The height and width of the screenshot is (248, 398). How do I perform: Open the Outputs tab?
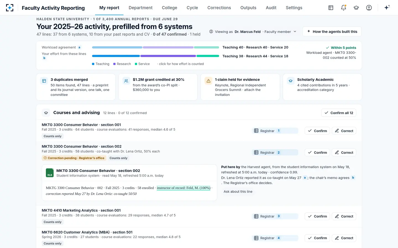coord(248,8)
